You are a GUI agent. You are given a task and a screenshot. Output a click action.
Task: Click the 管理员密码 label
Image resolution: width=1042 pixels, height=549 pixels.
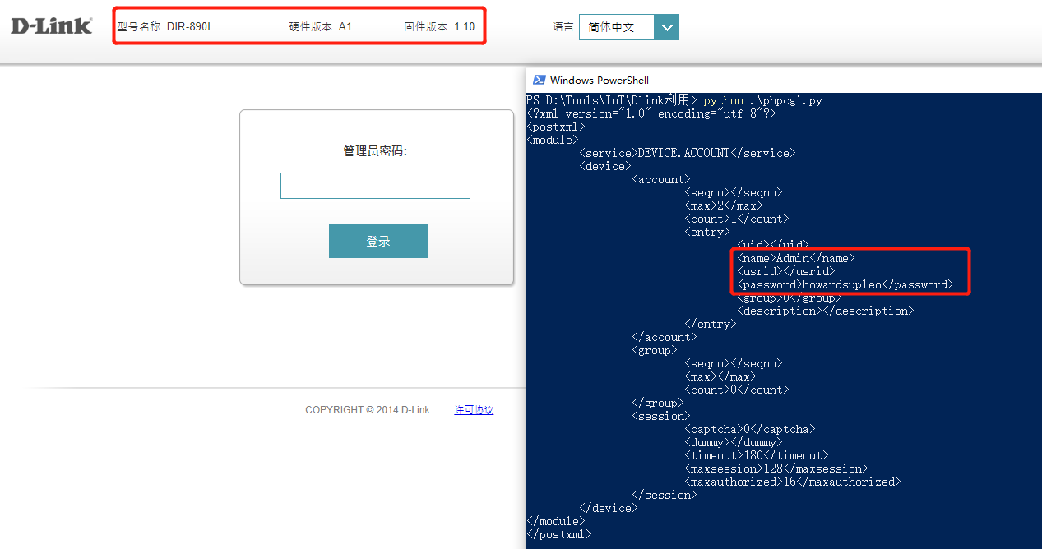pos(375,151)
